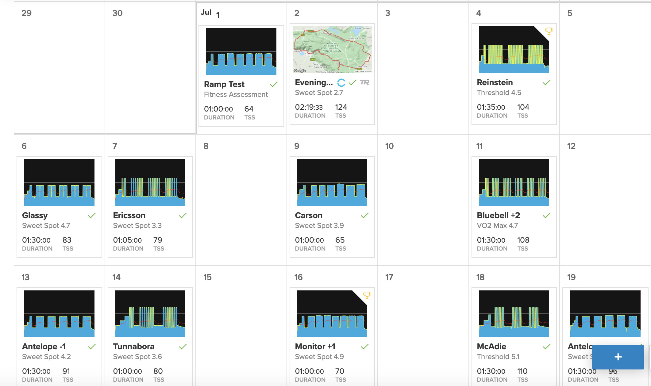Open the Ramp Test workout graph
The image size is (651, 386).
tap(241, 51)
